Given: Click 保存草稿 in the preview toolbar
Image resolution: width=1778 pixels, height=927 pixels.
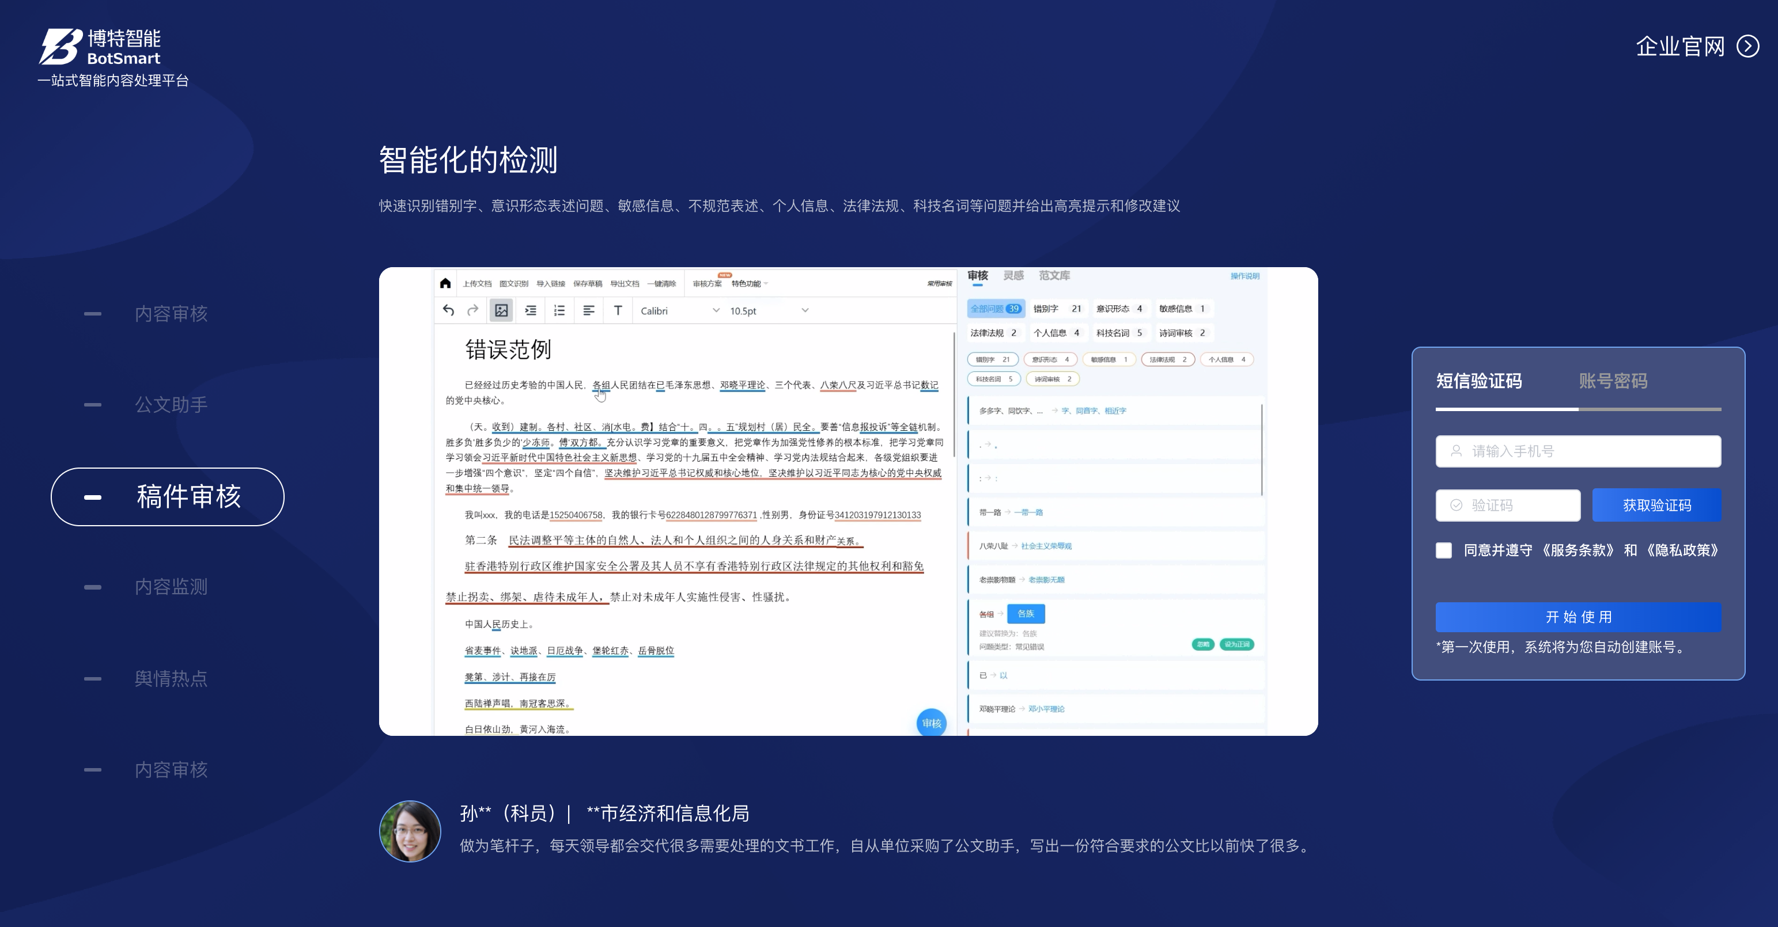Looking at the screenshot, I should click(x=587, y=283).
